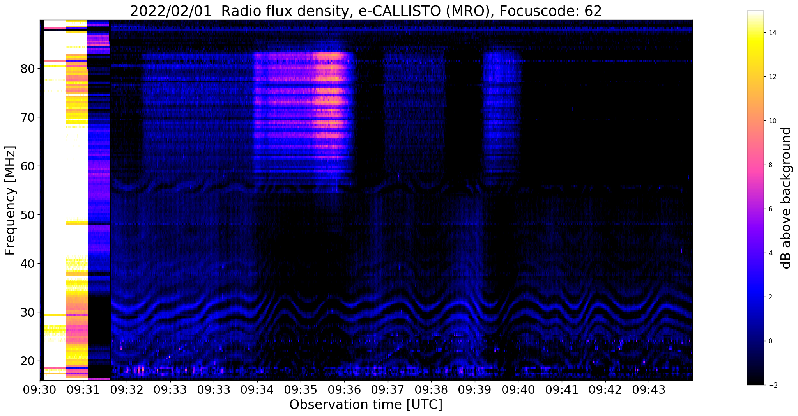798x416 pixels.
Task: Click the colorbar tick value 6
Action: pyautogui.click(x=770, y=209)
